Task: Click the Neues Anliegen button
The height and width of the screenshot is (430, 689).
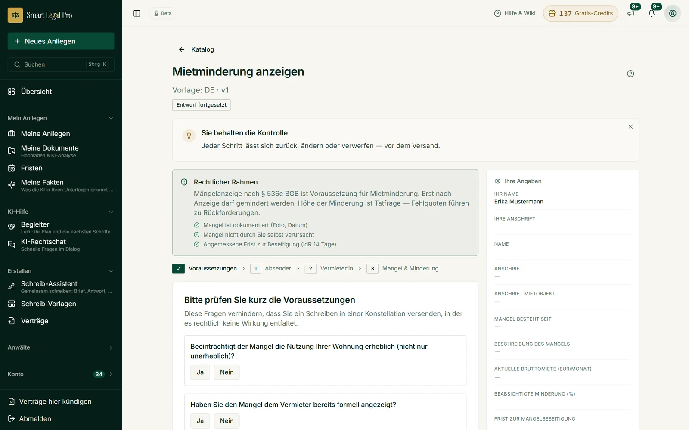Action: [61, 41]
